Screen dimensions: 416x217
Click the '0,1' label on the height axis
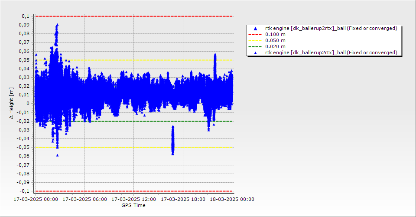coord(26,16)
